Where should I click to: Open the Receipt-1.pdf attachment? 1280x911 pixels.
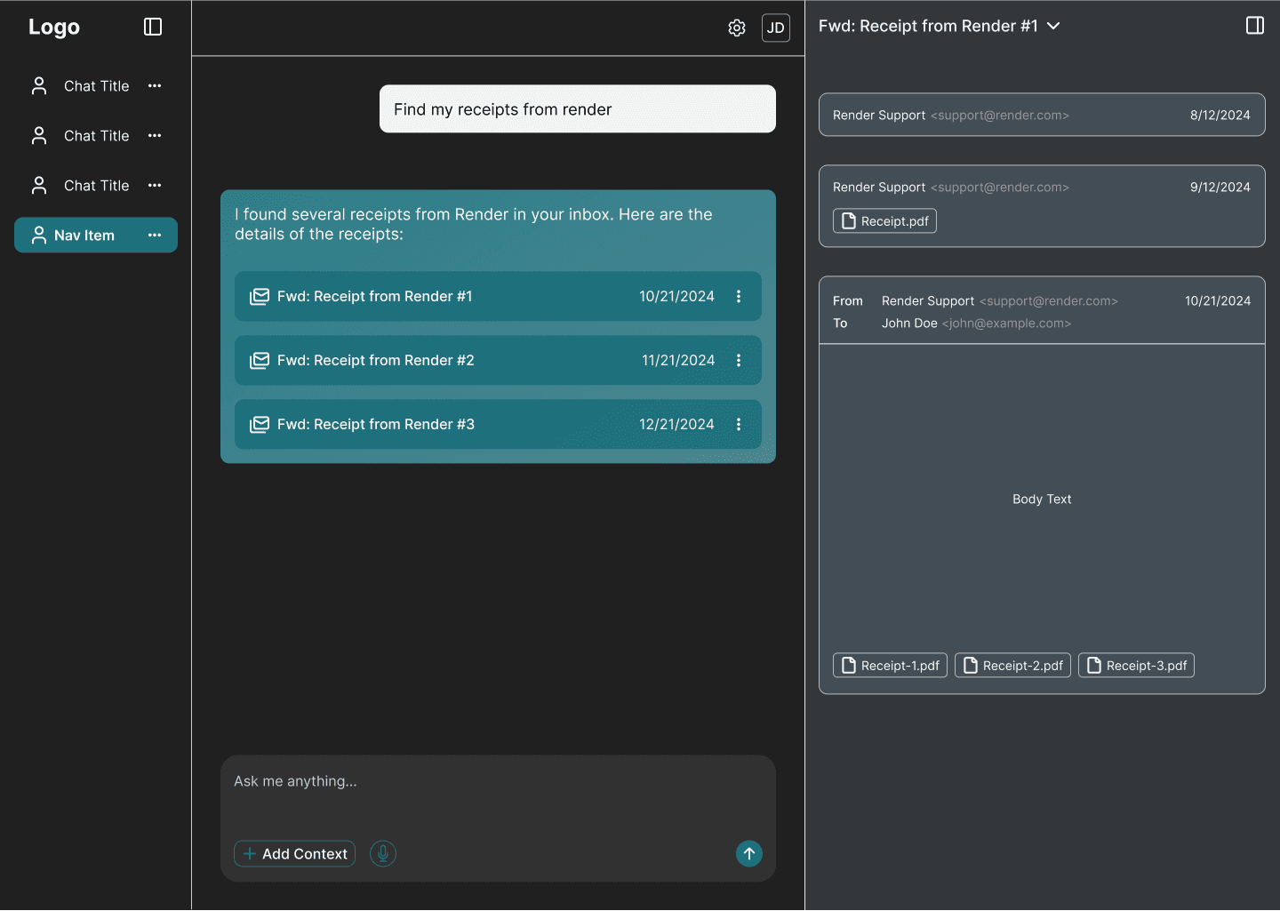[x=890, y=666]
